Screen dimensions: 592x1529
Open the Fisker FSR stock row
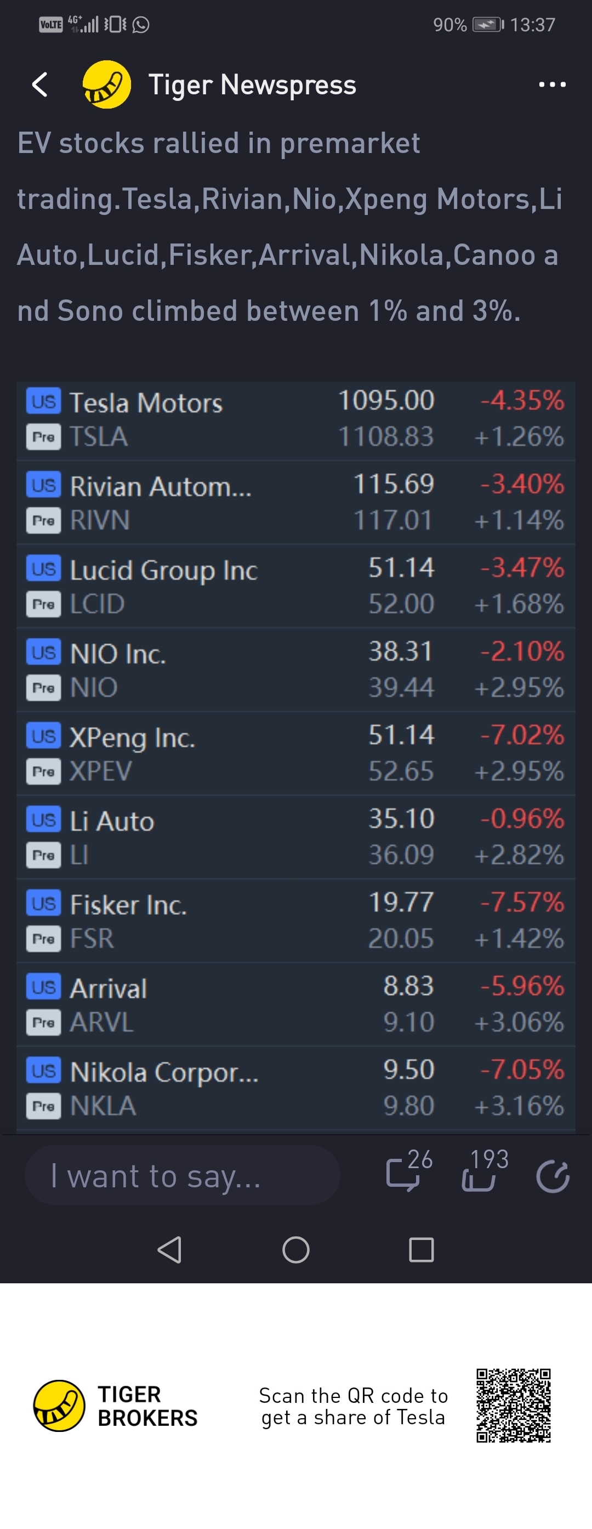tap(295, 921)
